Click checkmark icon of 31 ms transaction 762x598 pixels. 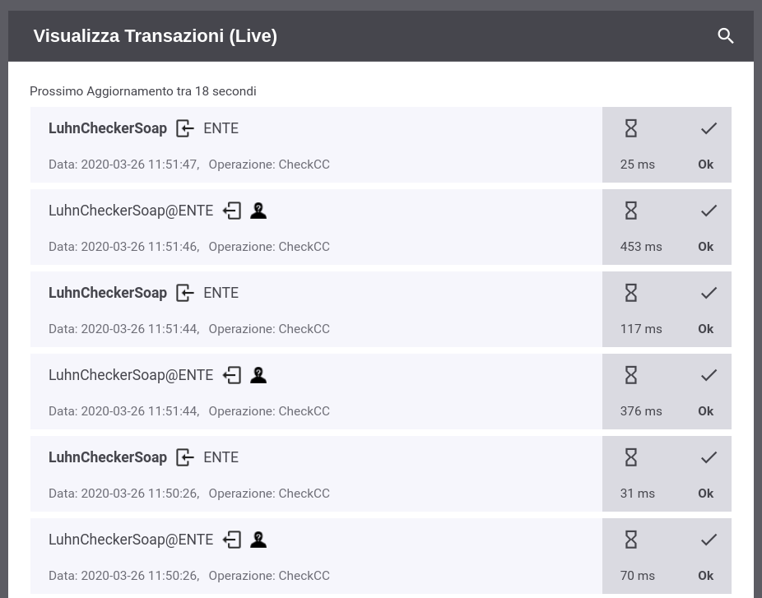tap(709, 457)
